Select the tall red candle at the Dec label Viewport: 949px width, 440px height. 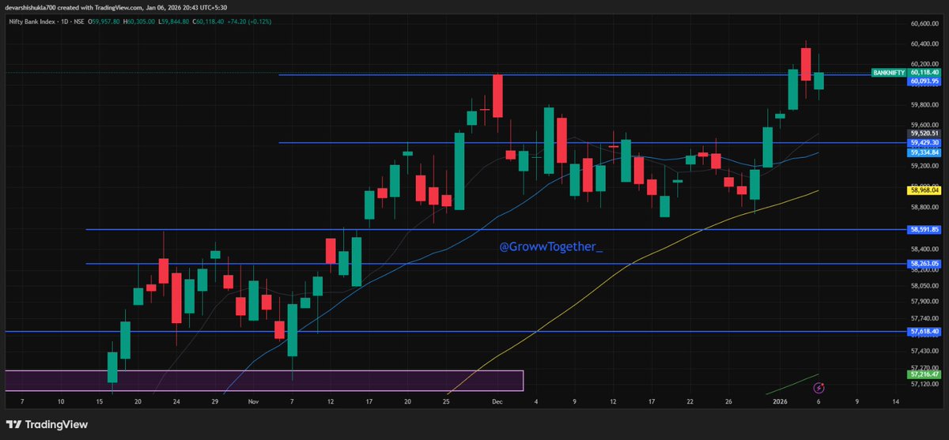[x=497, y=95]
